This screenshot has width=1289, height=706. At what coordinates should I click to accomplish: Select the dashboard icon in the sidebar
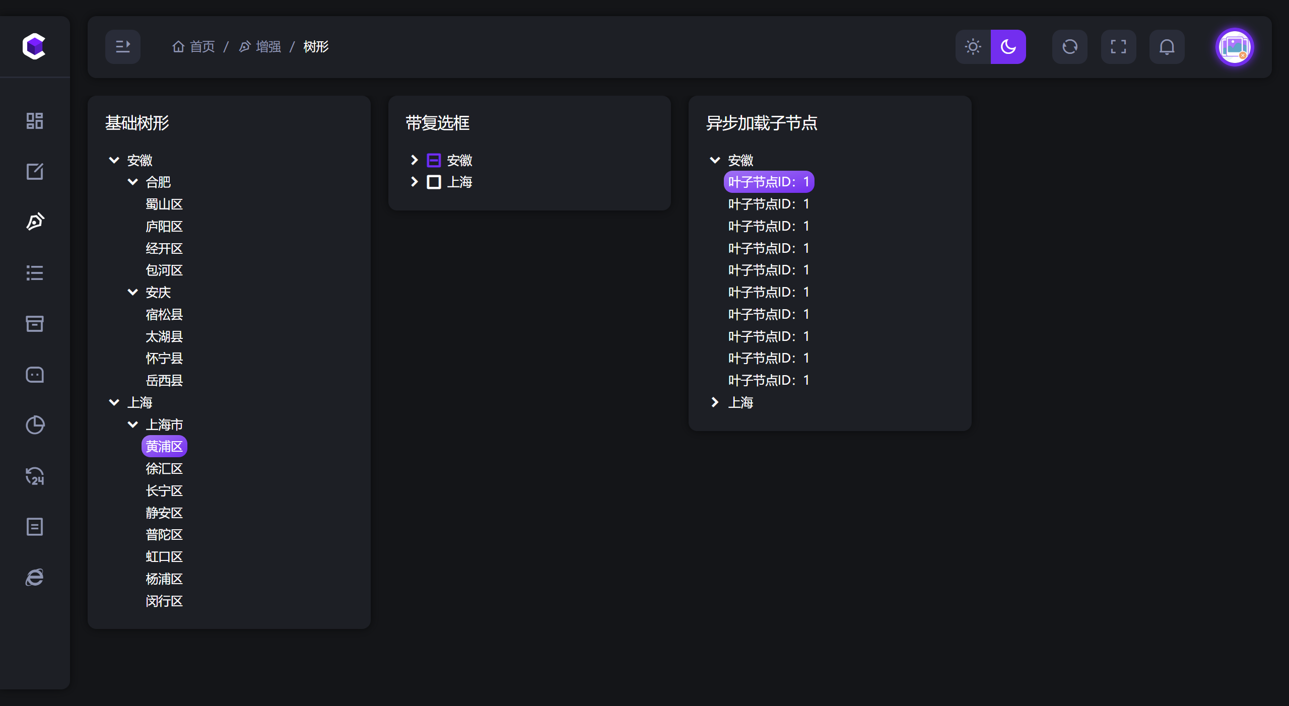coord(34,120)
